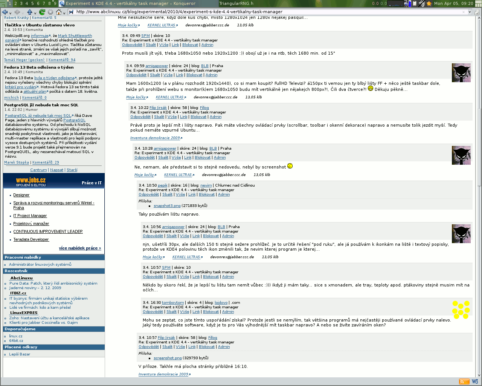Switch to virtual desktop 3
Image resolution: width=482 pixels, height=386 pixels.
[21, 3]
